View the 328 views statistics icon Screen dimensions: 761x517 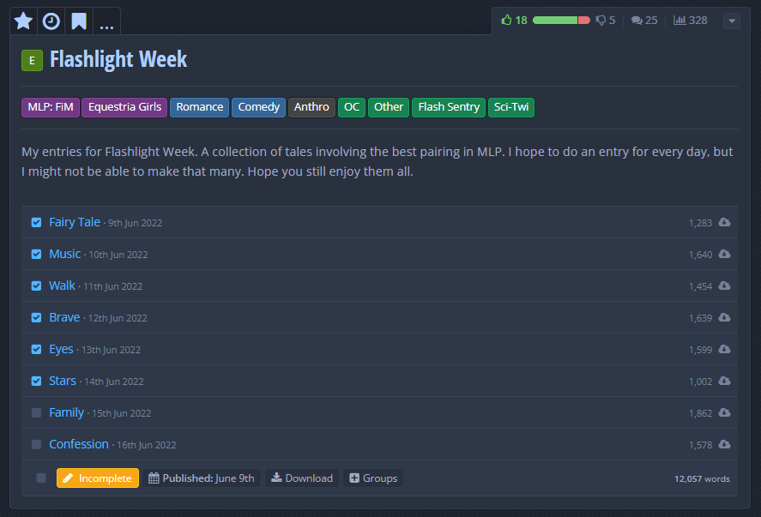679,21
